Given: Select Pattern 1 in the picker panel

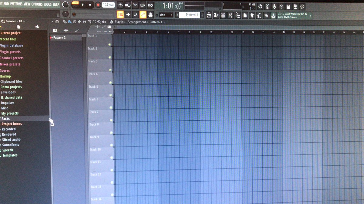Looking at the screenshot, I should click(x=66, y=37).
